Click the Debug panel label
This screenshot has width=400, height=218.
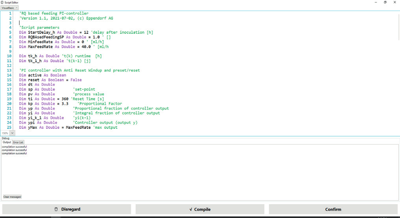pos(6,138)
